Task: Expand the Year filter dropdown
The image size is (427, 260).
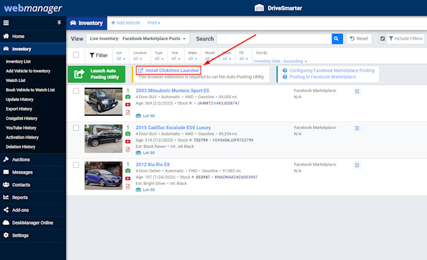Action: click(176, 59)
